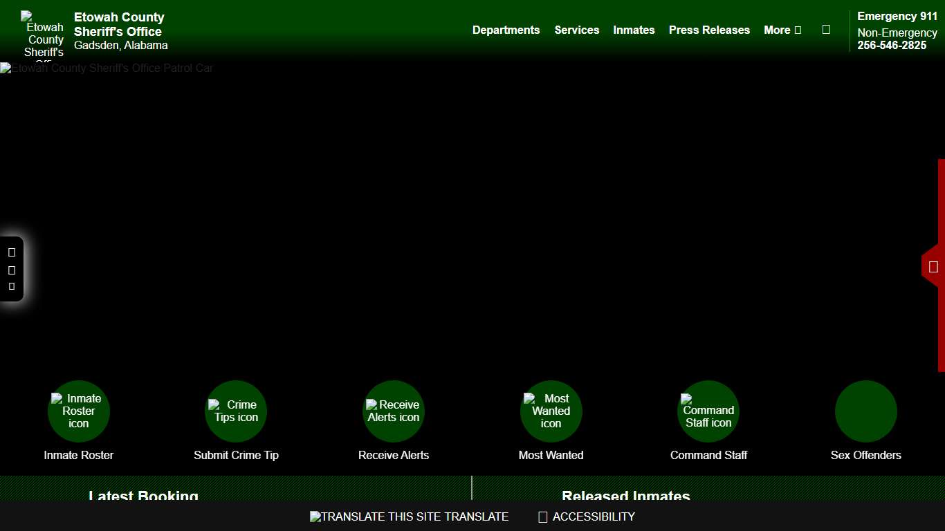The height and width of the screenshot is (531, 945).
Task: Click the Most Wanted circle icon
Action: click(x=551, y=411)
